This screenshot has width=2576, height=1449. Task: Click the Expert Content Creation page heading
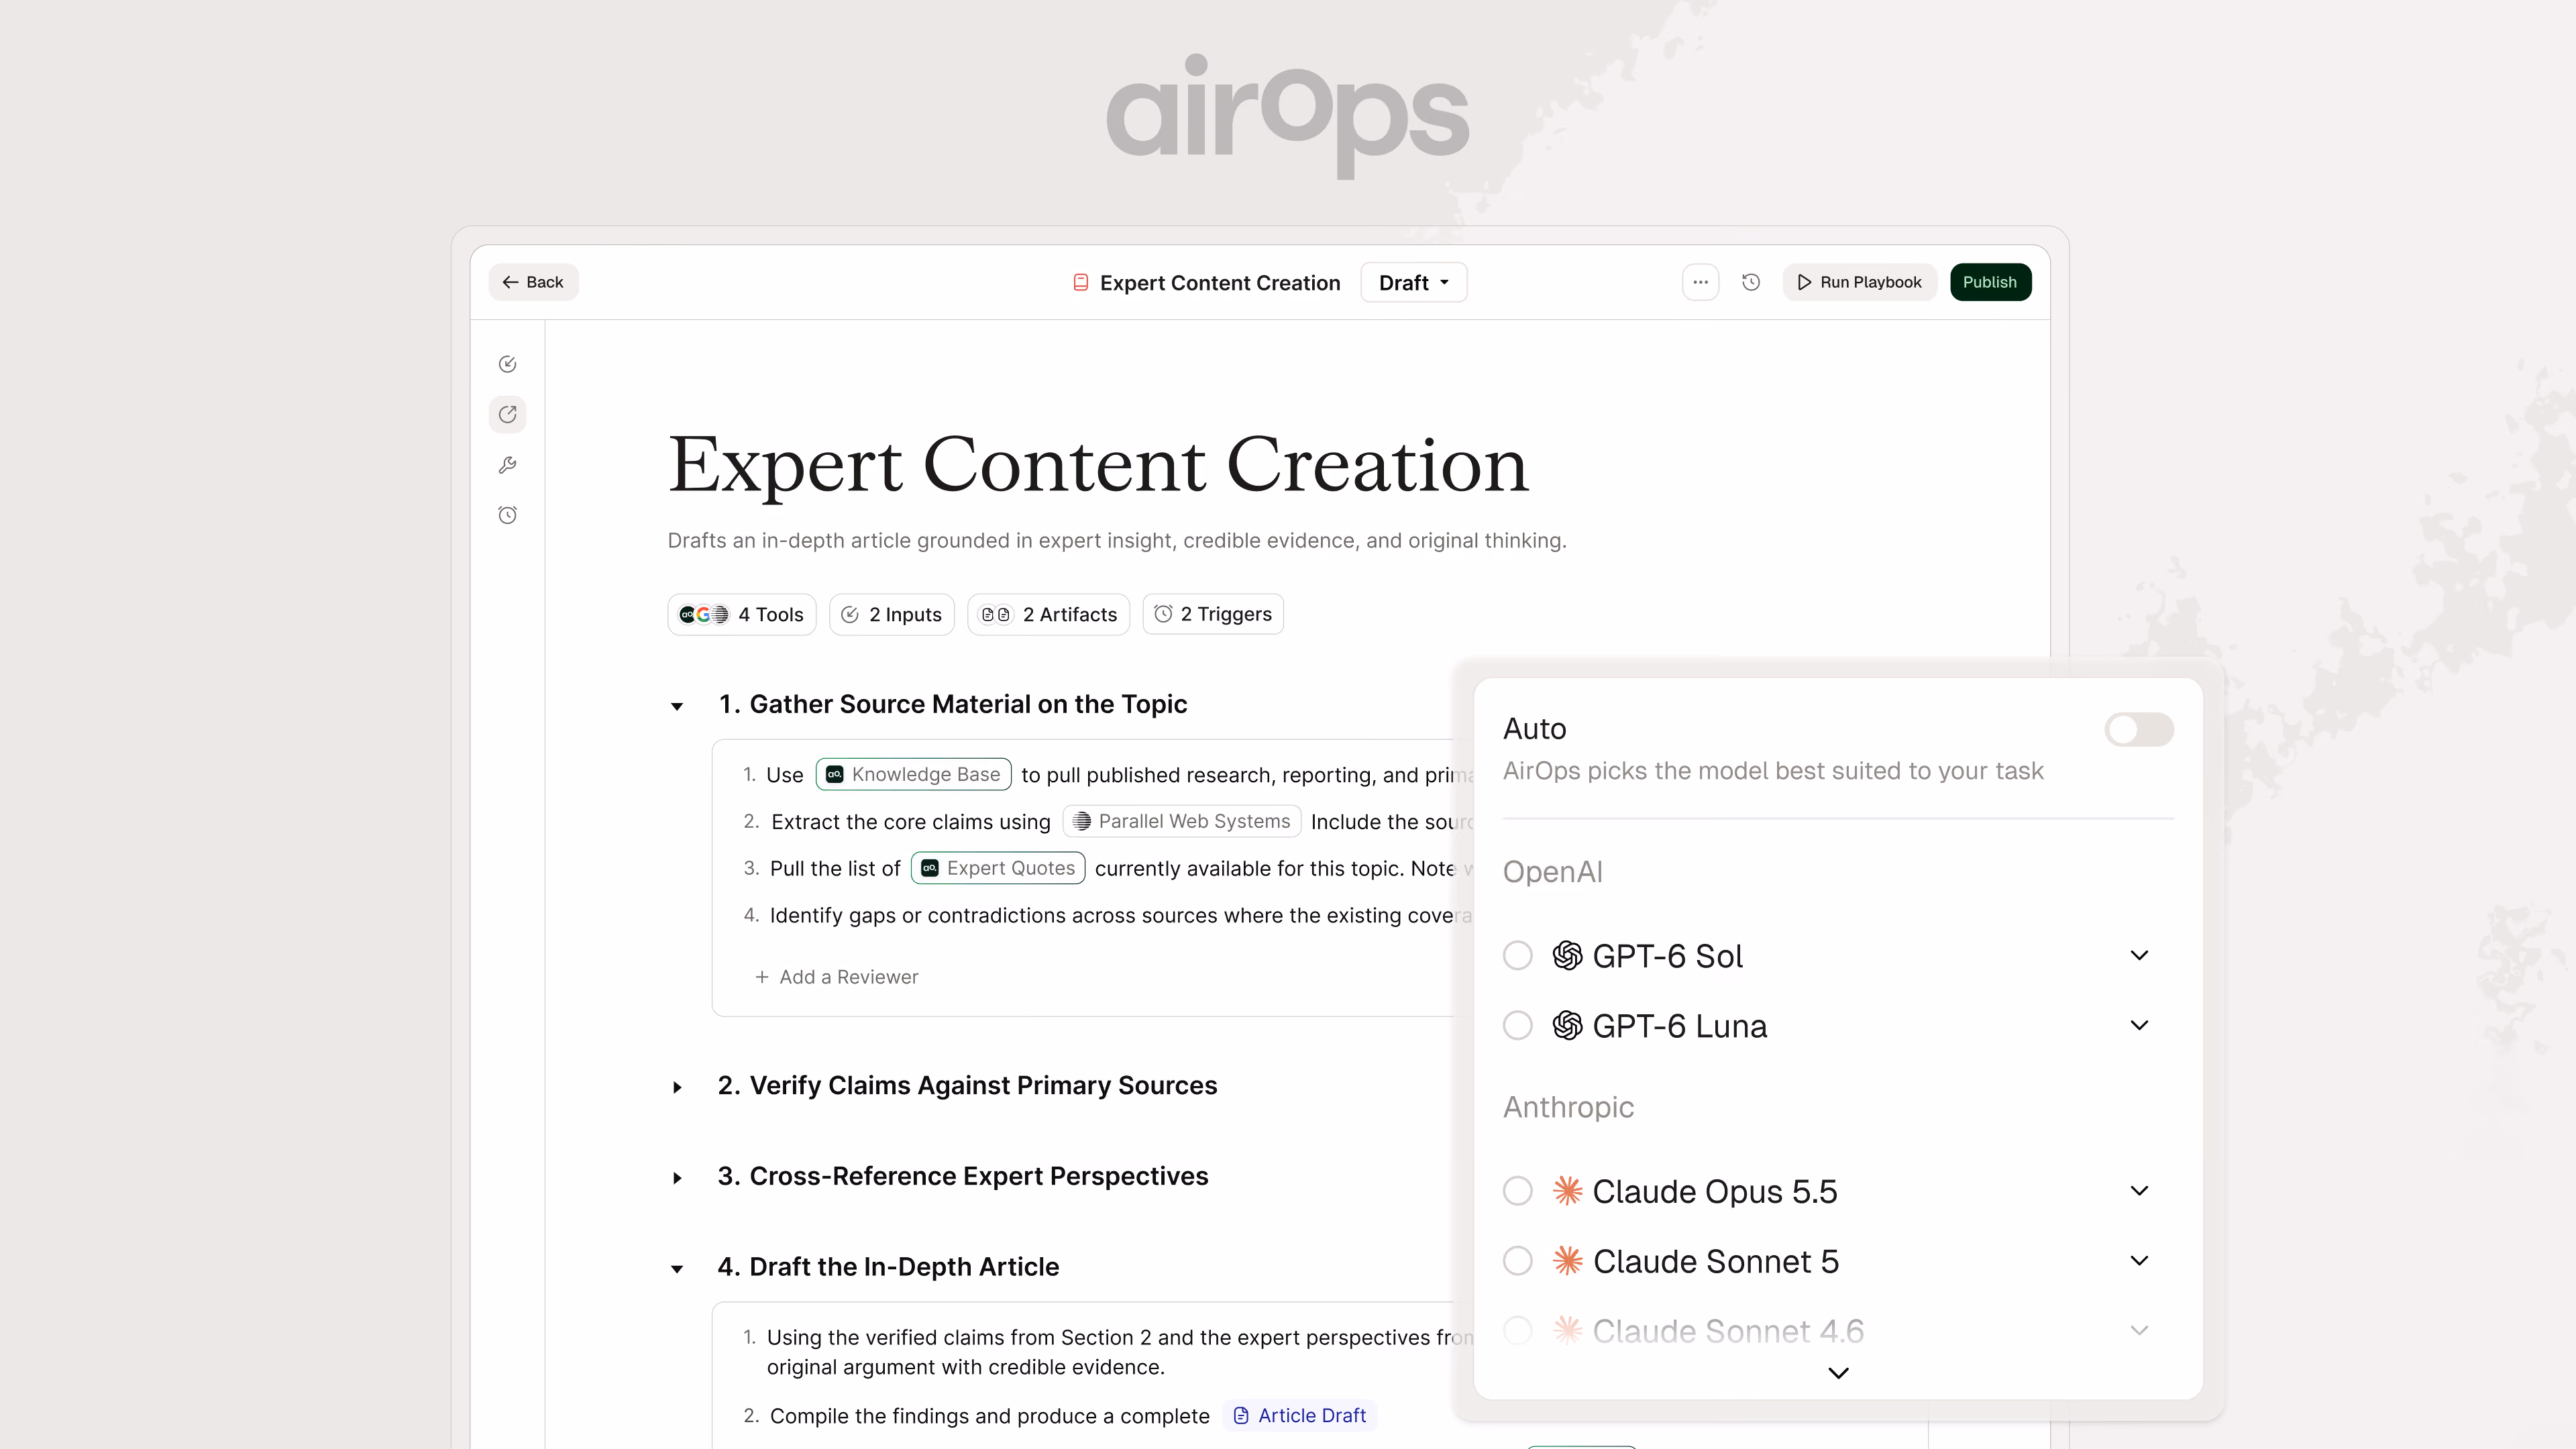coord(1098,465)
